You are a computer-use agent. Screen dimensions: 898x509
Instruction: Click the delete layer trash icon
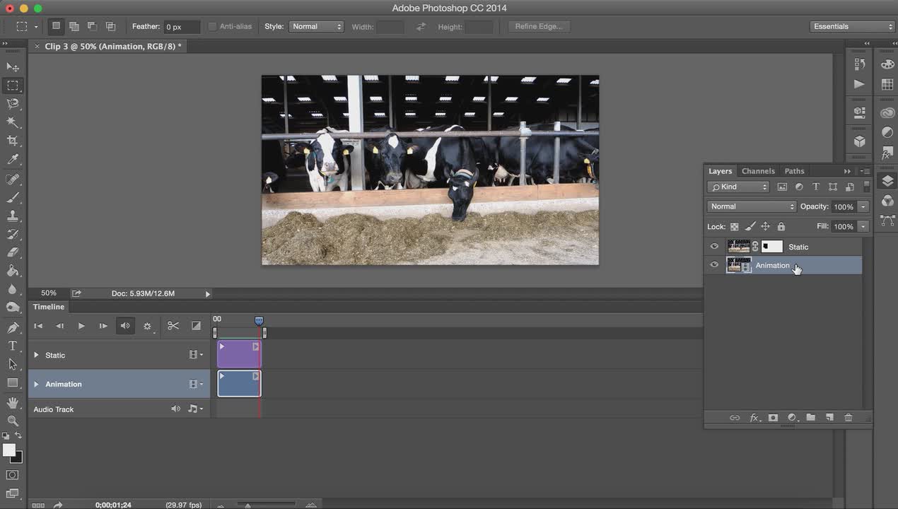pos(849,418)
